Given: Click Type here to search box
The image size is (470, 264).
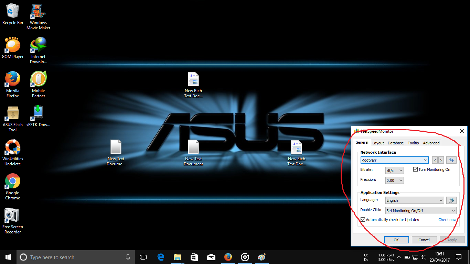Looking at the screenshot, I should click(76, 257).
